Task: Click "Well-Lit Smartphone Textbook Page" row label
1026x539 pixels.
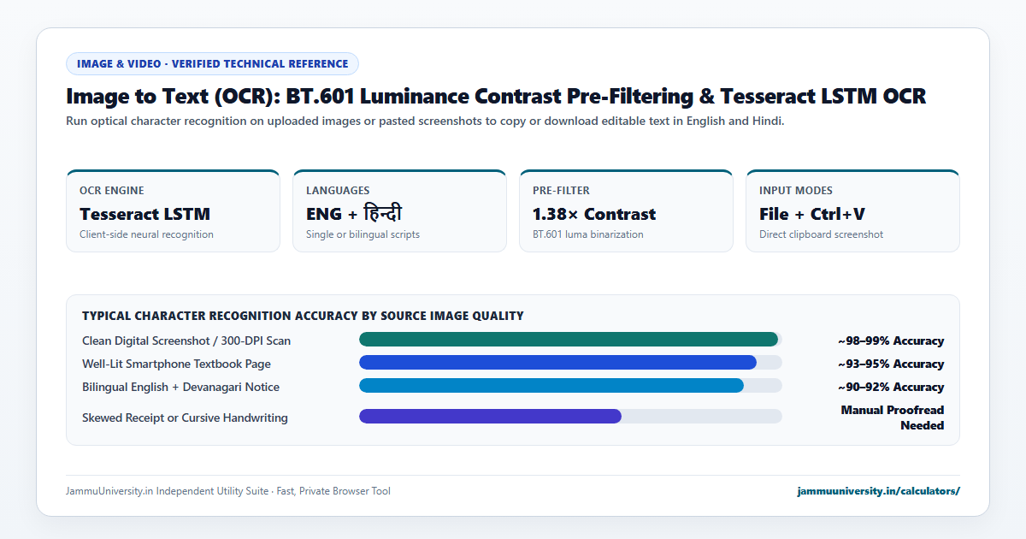Action: tap(176, 364)
